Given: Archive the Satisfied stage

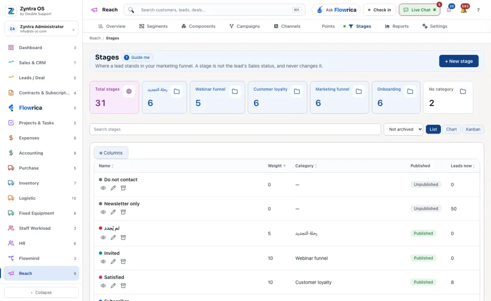Looking at the screenshot, I should point(123,286).
